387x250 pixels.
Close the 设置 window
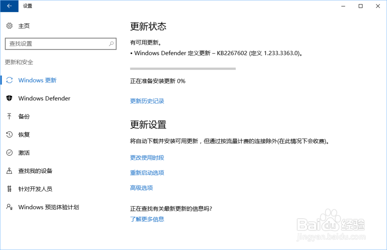coord(378,6)
